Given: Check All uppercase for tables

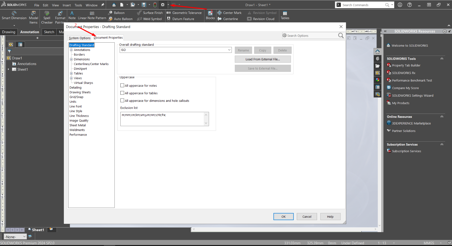Looking at the screenshot, I should 122,93.
